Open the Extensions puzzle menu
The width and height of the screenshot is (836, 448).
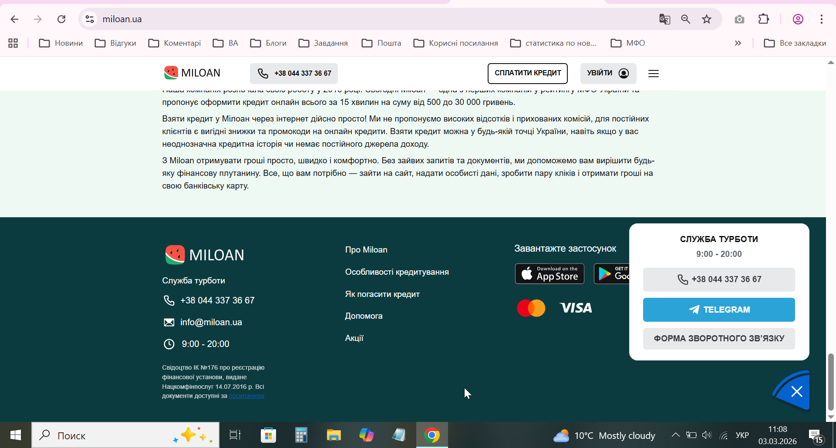pyautogui.click(x=764, y=19)
